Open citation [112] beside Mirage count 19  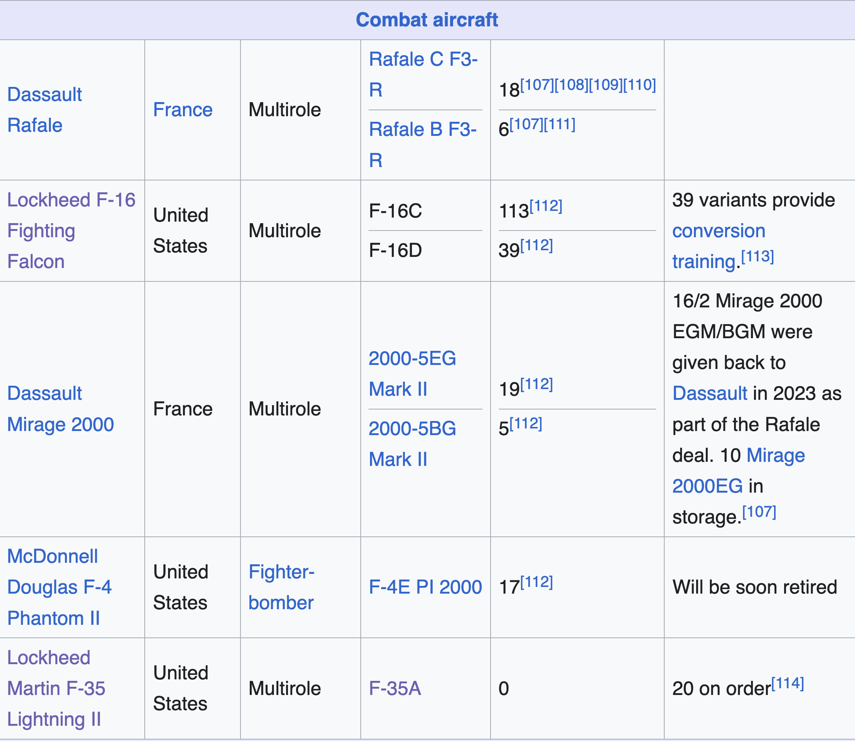coord(536,385)
